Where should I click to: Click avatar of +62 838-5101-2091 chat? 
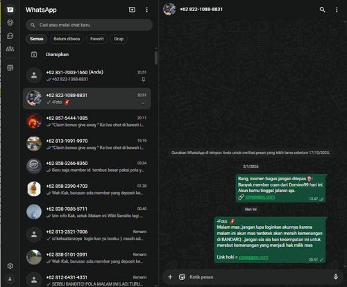[x=34, y=257]
